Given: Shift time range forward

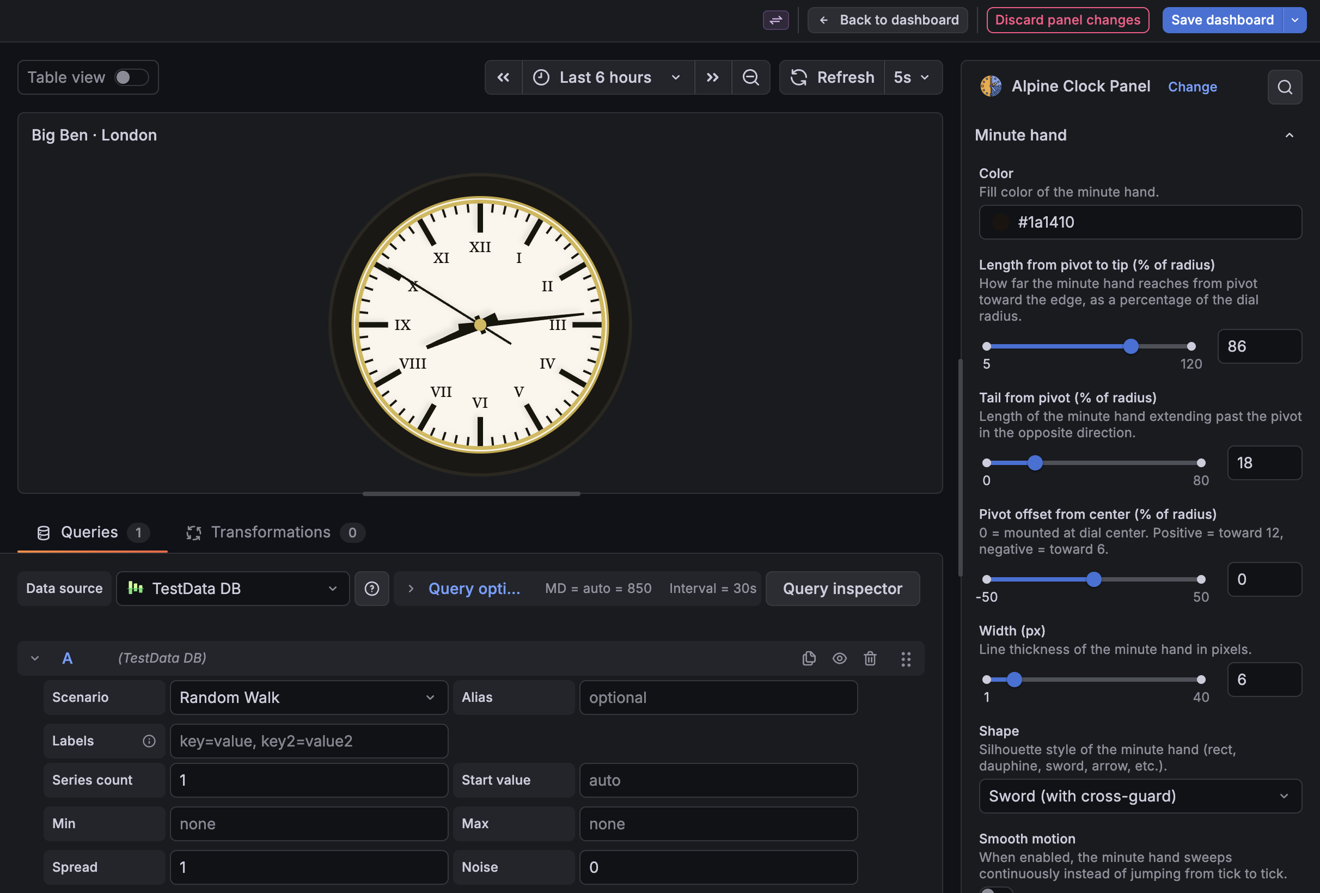Looking at the screenshot, I should (713, 77).
